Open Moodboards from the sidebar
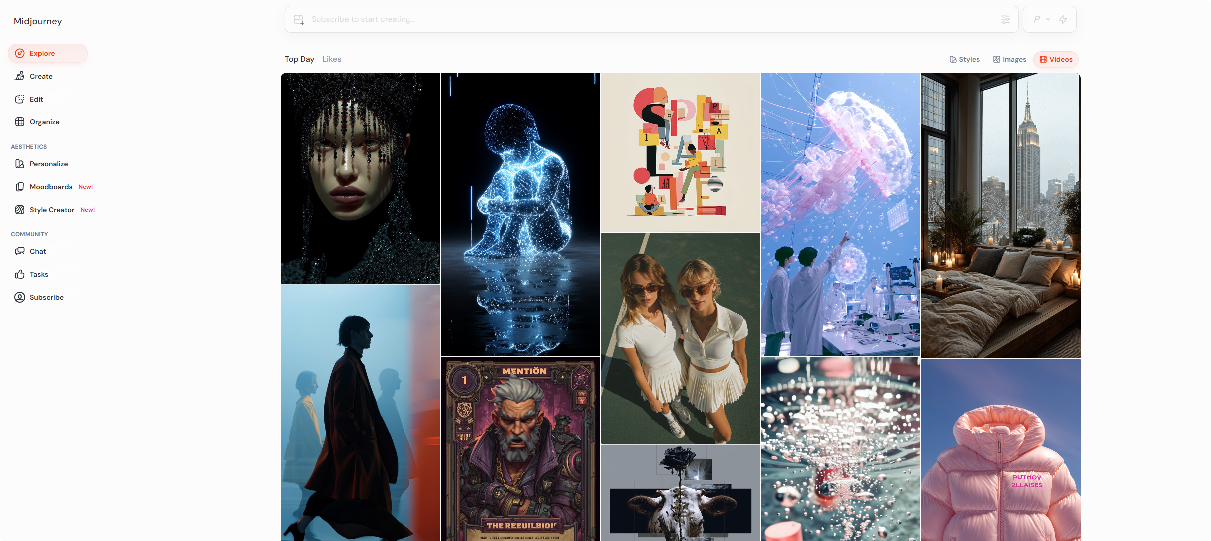Image resolution: width=1211 pixels, height=541 pixels. pos(51,187)
